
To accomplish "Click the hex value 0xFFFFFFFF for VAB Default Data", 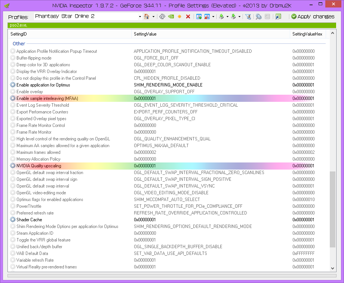I will coord(303,253).
